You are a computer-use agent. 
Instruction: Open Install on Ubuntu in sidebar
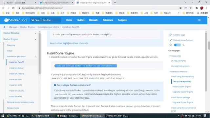[x=17, y=91]
